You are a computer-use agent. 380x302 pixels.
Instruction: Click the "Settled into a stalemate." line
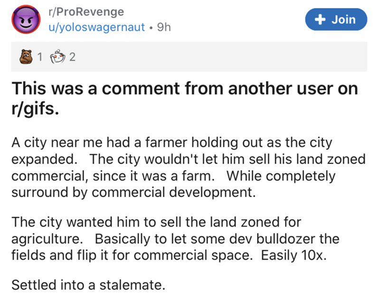coord(88,284)
